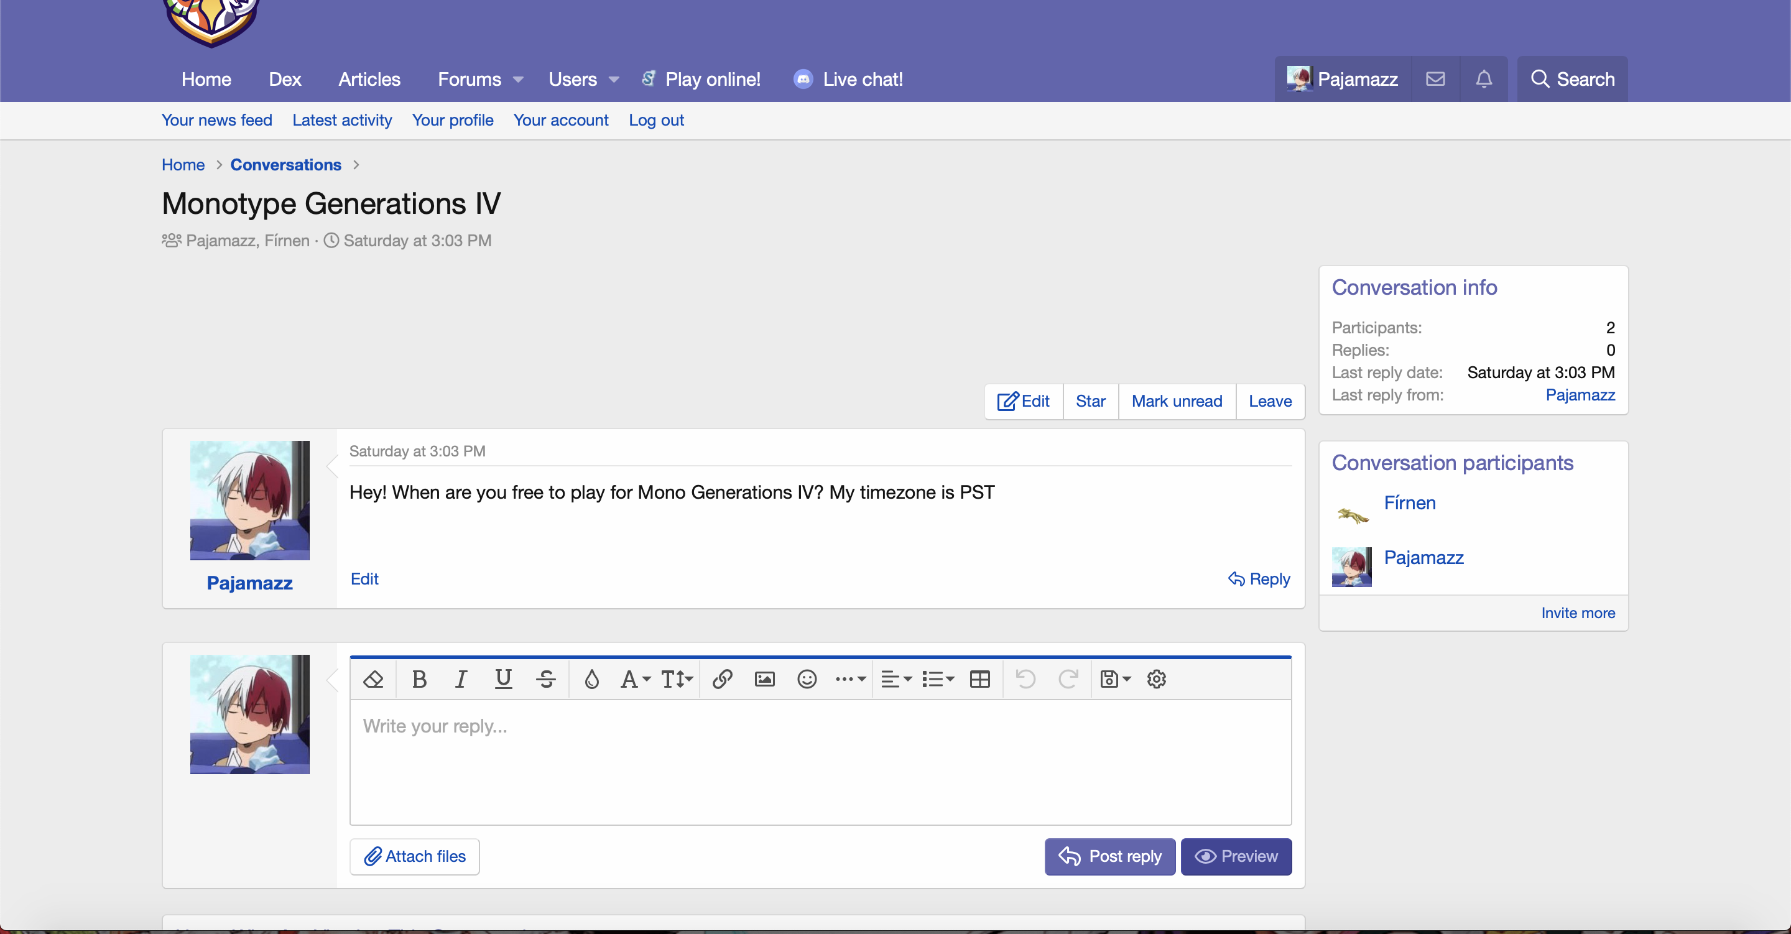Expand the Users dropdown arrow

614,80
